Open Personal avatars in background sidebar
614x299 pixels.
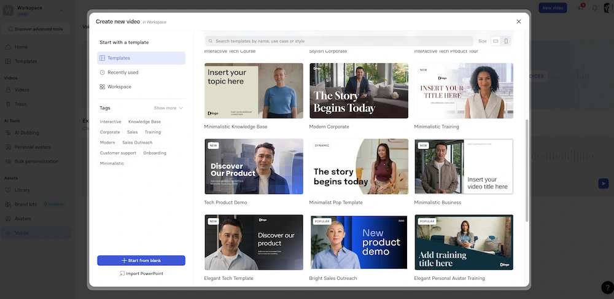coord(36,147)
